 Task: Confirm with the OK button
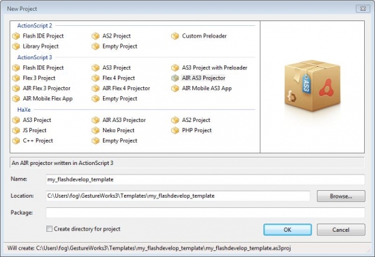tap(288, 230)
